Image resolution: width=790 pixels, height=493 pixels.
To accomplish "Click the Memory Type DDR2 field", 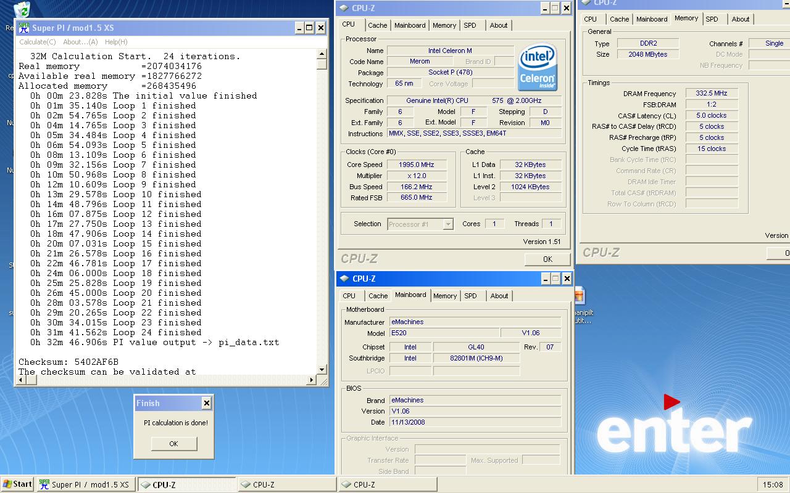I will coord(648,43).
